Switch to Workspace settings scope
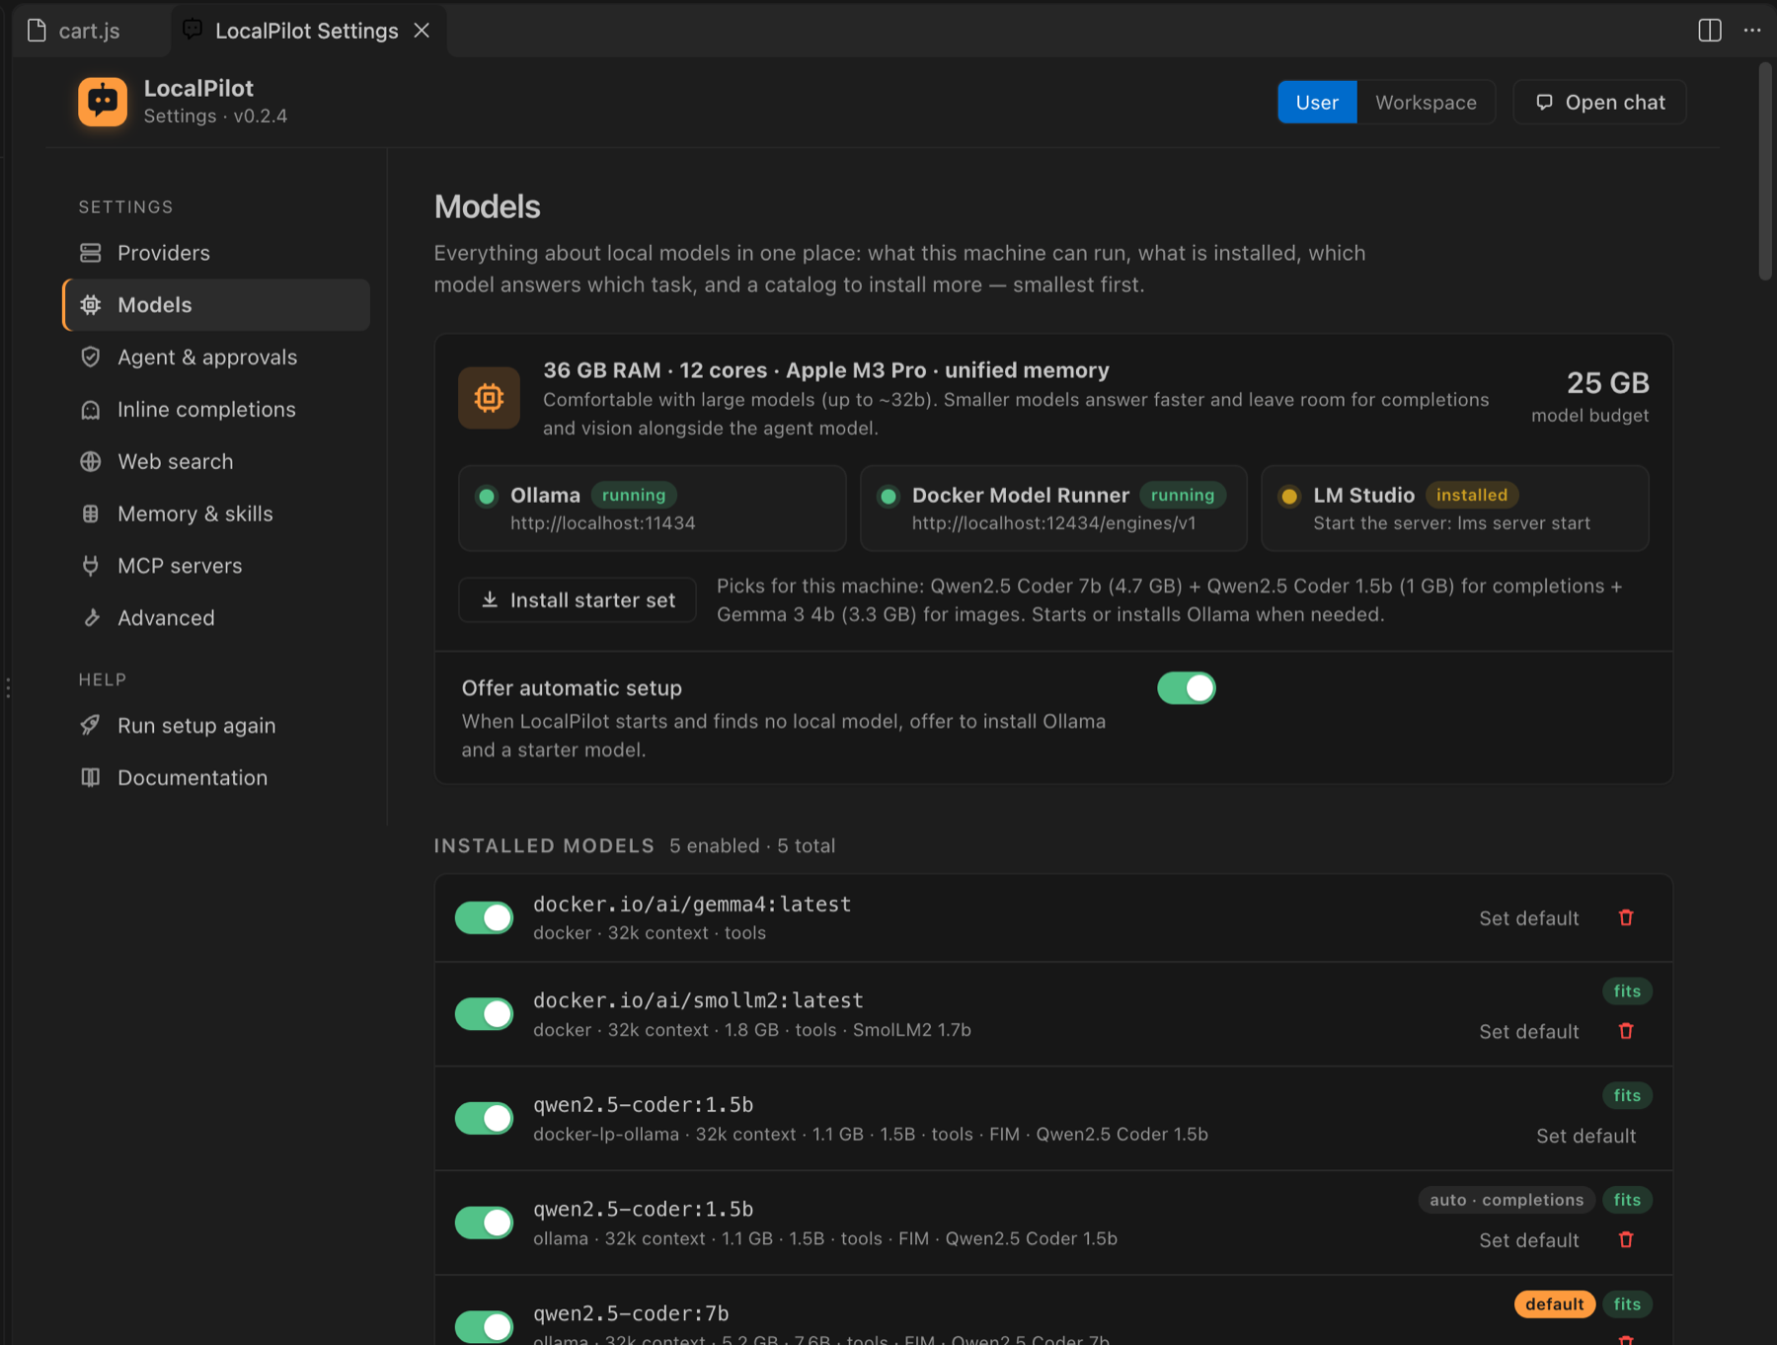Screen dimensions: 1777x1345 [x=1426, y=103]
